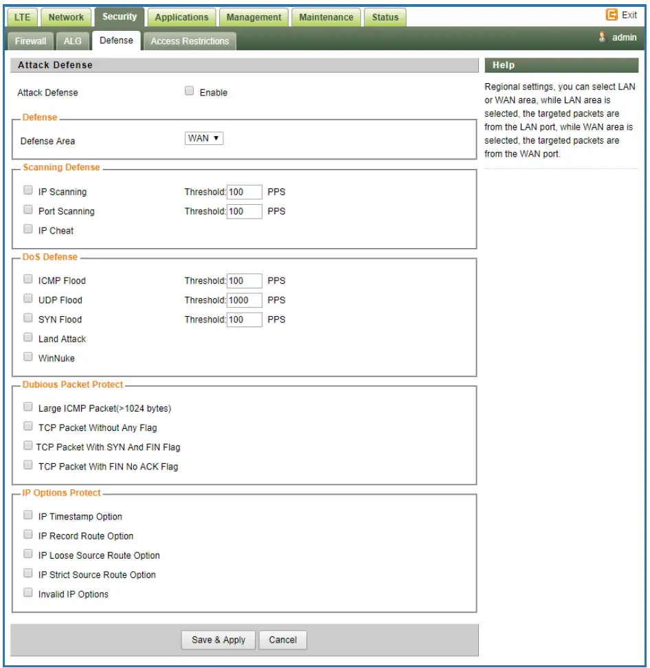The height and width of the screenshot is (668, 650).
Task: Enable SYN Flood defense checkbox
Action: [28, 318]
